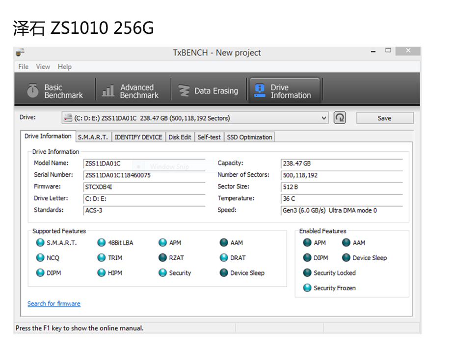This screenshot has width=455, height=352.
Task: Click the enabled APM indicator light
Action: click(307, 243)
